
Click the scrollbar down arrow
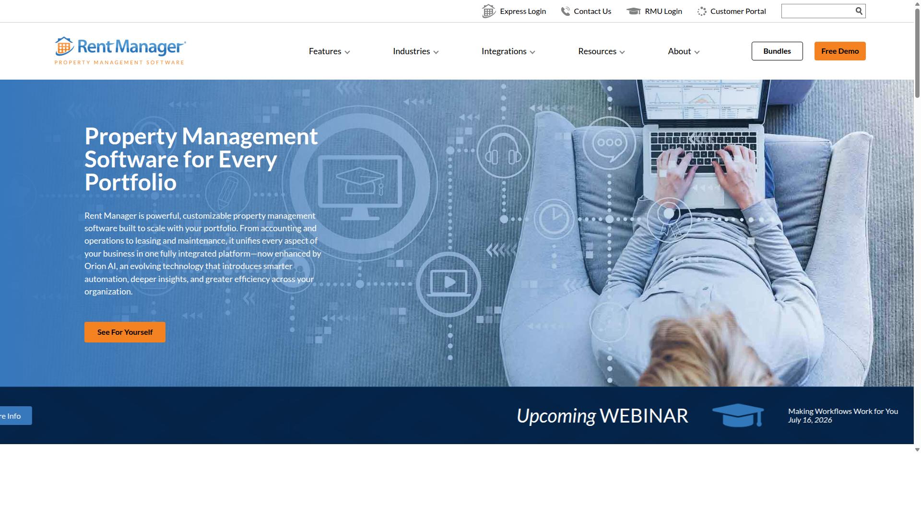(x=917, y=449)
